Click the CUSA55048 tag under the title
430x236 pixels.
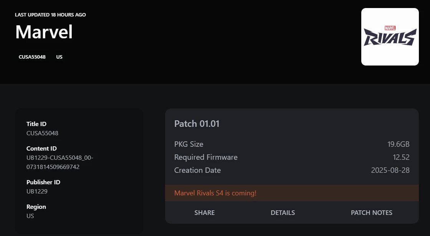pyautogui.click(x=32, y=57)
